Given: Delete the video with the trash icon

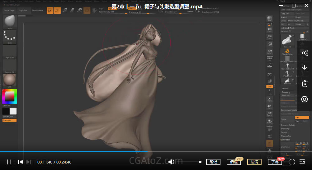Looking at the screenshot, I should tap(305, 84).
